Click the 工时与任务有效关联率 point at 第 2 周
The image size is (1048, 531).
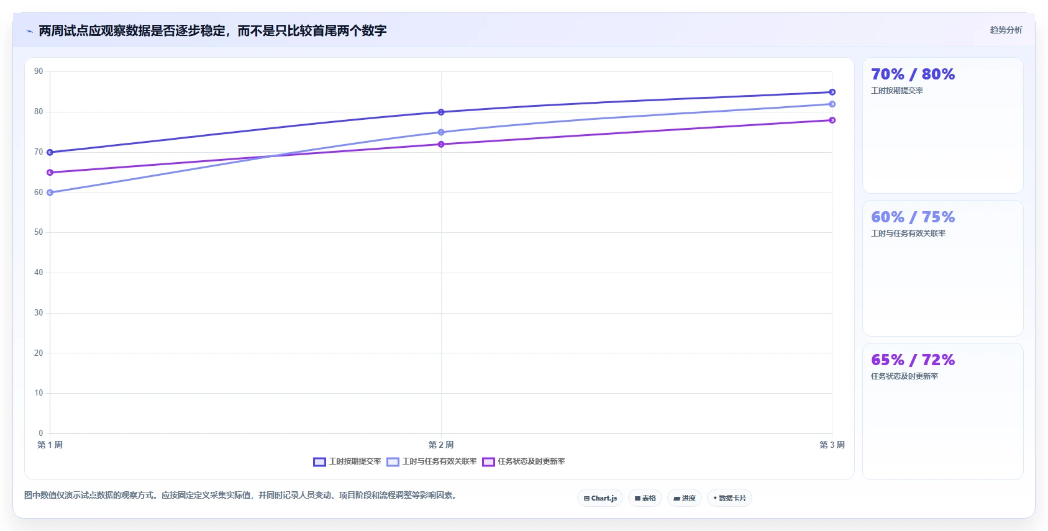point(441,132)
